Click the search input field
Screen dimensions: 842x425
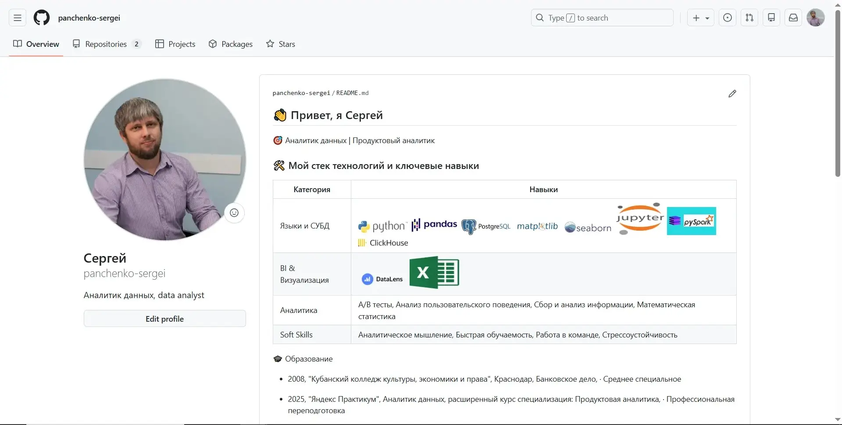tap(601, 18)
